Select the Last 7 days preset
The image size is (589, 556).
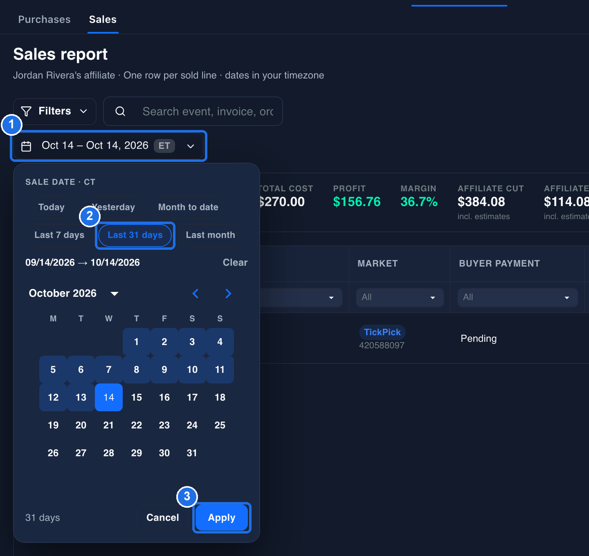(59, 235)
